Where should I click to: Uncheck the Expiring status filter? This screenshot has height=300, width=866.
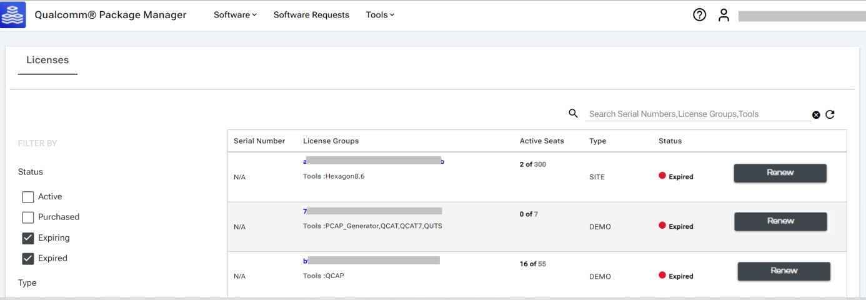28,238
